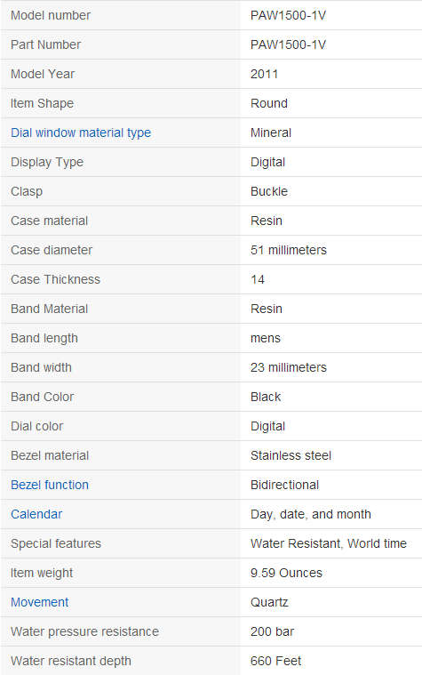Screen dimensions: 422x675
Task: Select the Buckle clasp value
Action: 269,191
